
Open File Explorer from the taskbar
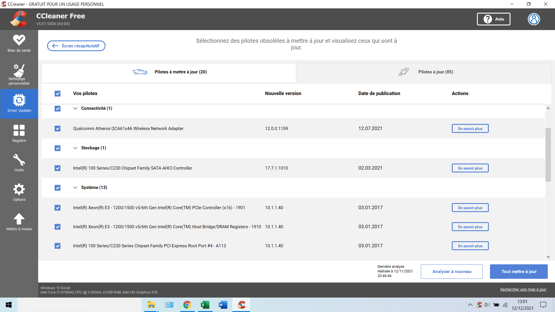[x=151, y=305]
